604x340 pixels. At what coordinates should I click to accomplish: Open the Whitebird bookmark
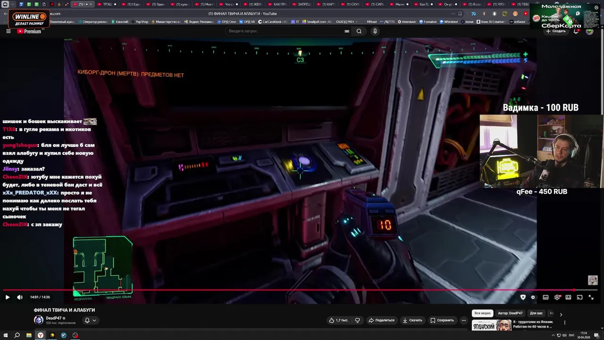[x=449, y=22]
